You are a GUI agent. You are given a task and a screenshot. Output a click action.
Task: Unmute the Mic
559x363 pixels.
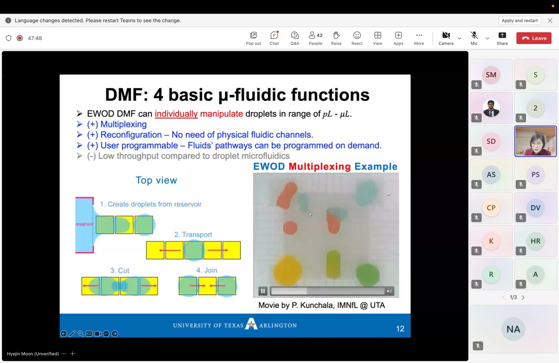tap(474, 38)
